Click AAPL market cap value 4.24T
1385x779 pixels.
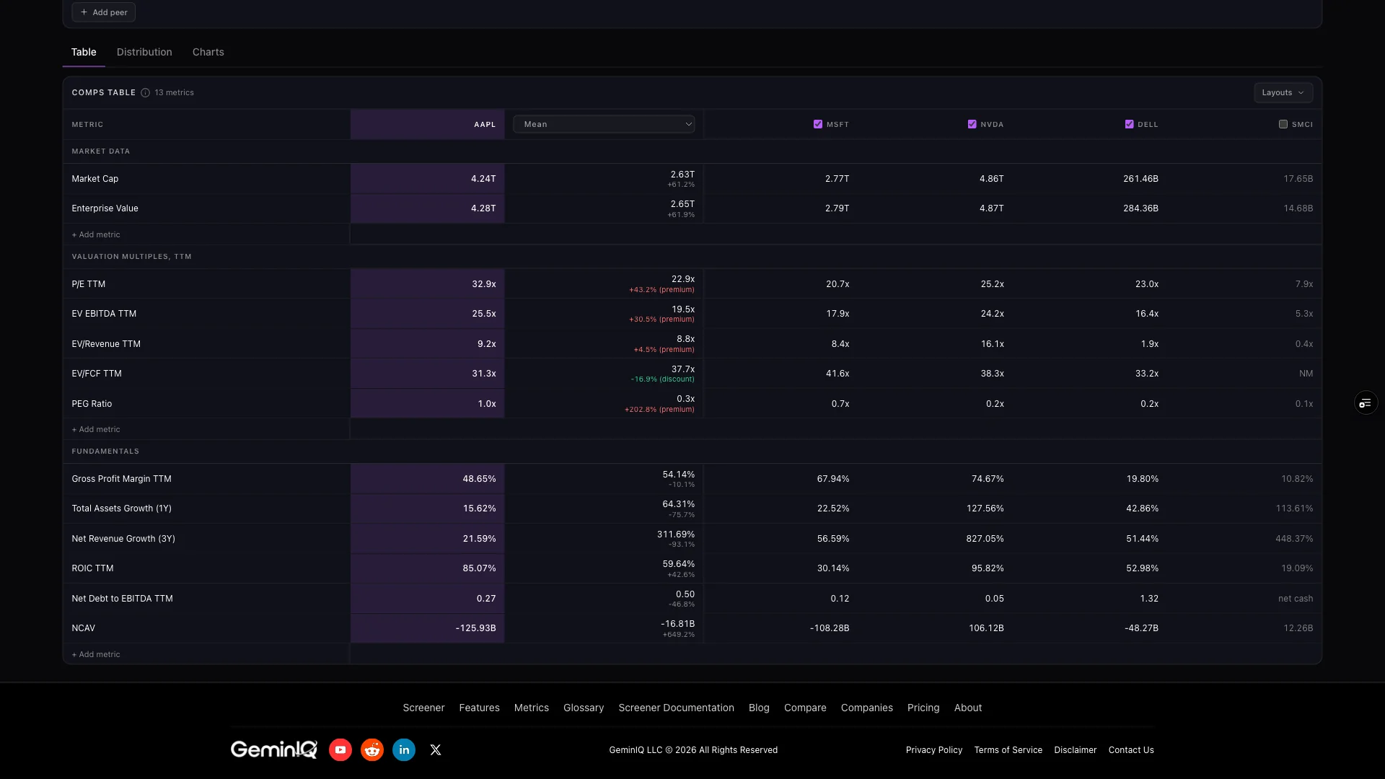coord(483,179)
